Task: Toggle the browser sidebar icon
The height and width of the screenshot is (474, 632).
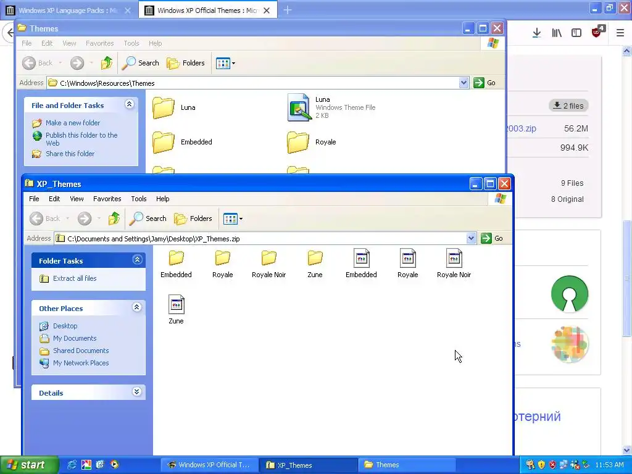Action: [576, 33]
